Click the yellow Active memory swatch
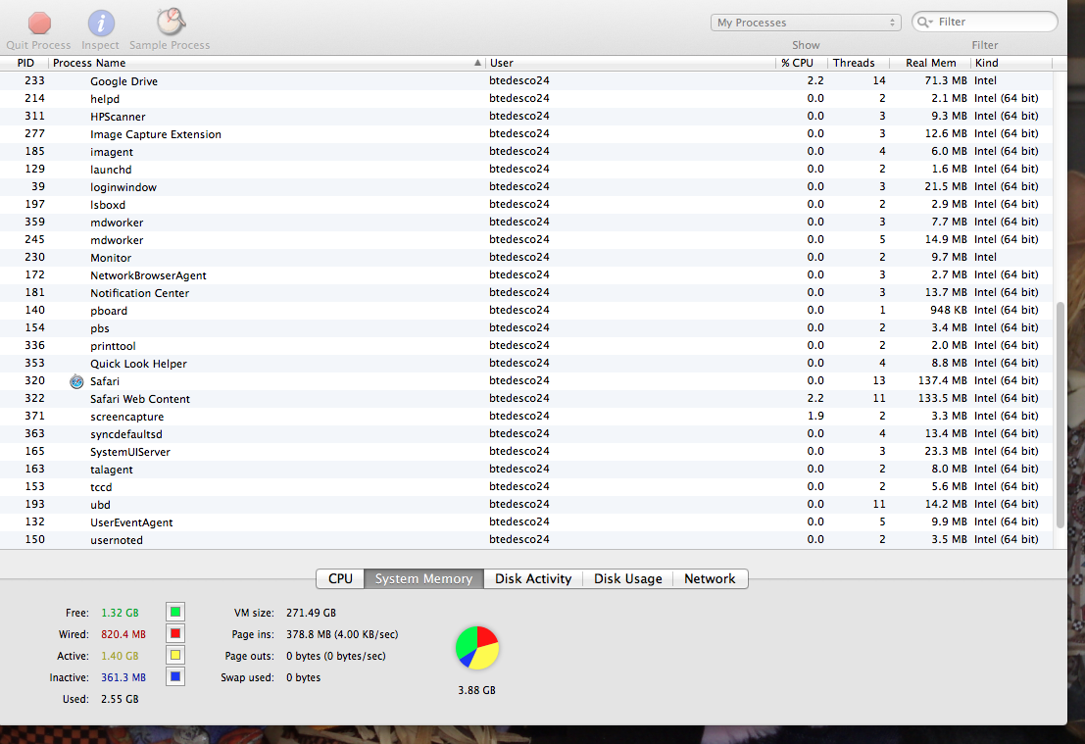This screenshot has height=744, width=1085. coord(175,655)
